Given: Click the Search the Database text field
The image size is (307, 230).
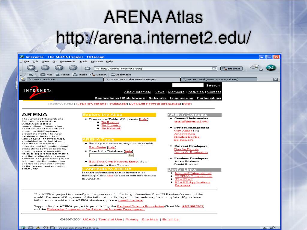Looking at the screenshot, I should coord(109,155).
